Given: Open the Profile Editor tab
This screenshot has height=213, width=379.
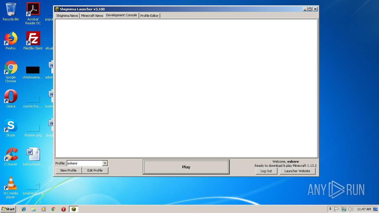Looking at the screenshot, I should coord(149,16).
